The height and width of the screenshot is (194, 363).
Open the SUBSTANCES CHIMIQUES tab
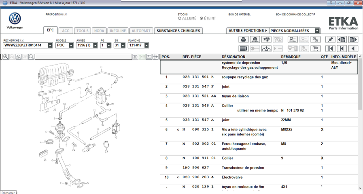[178, 31]
